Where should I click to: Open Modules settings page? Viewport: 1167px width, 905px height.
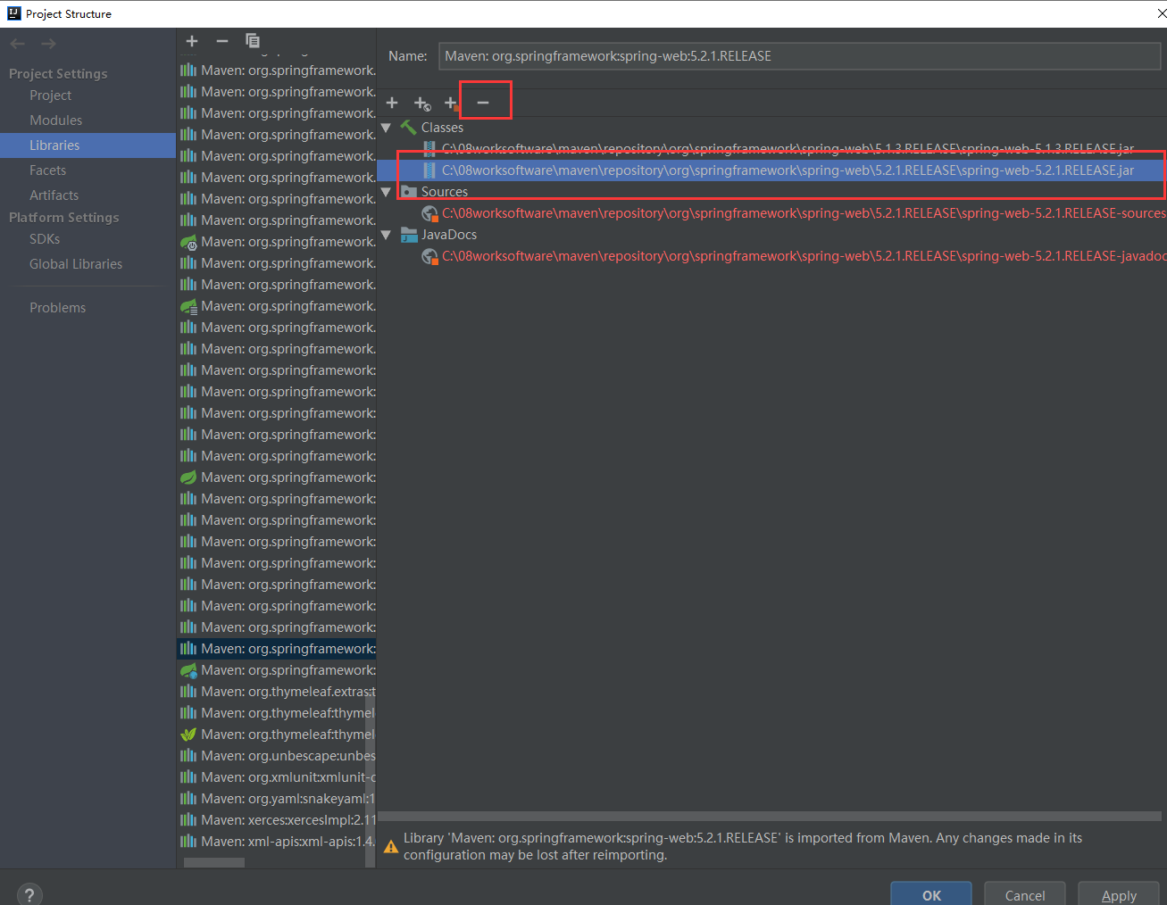[x=55, y=120]
